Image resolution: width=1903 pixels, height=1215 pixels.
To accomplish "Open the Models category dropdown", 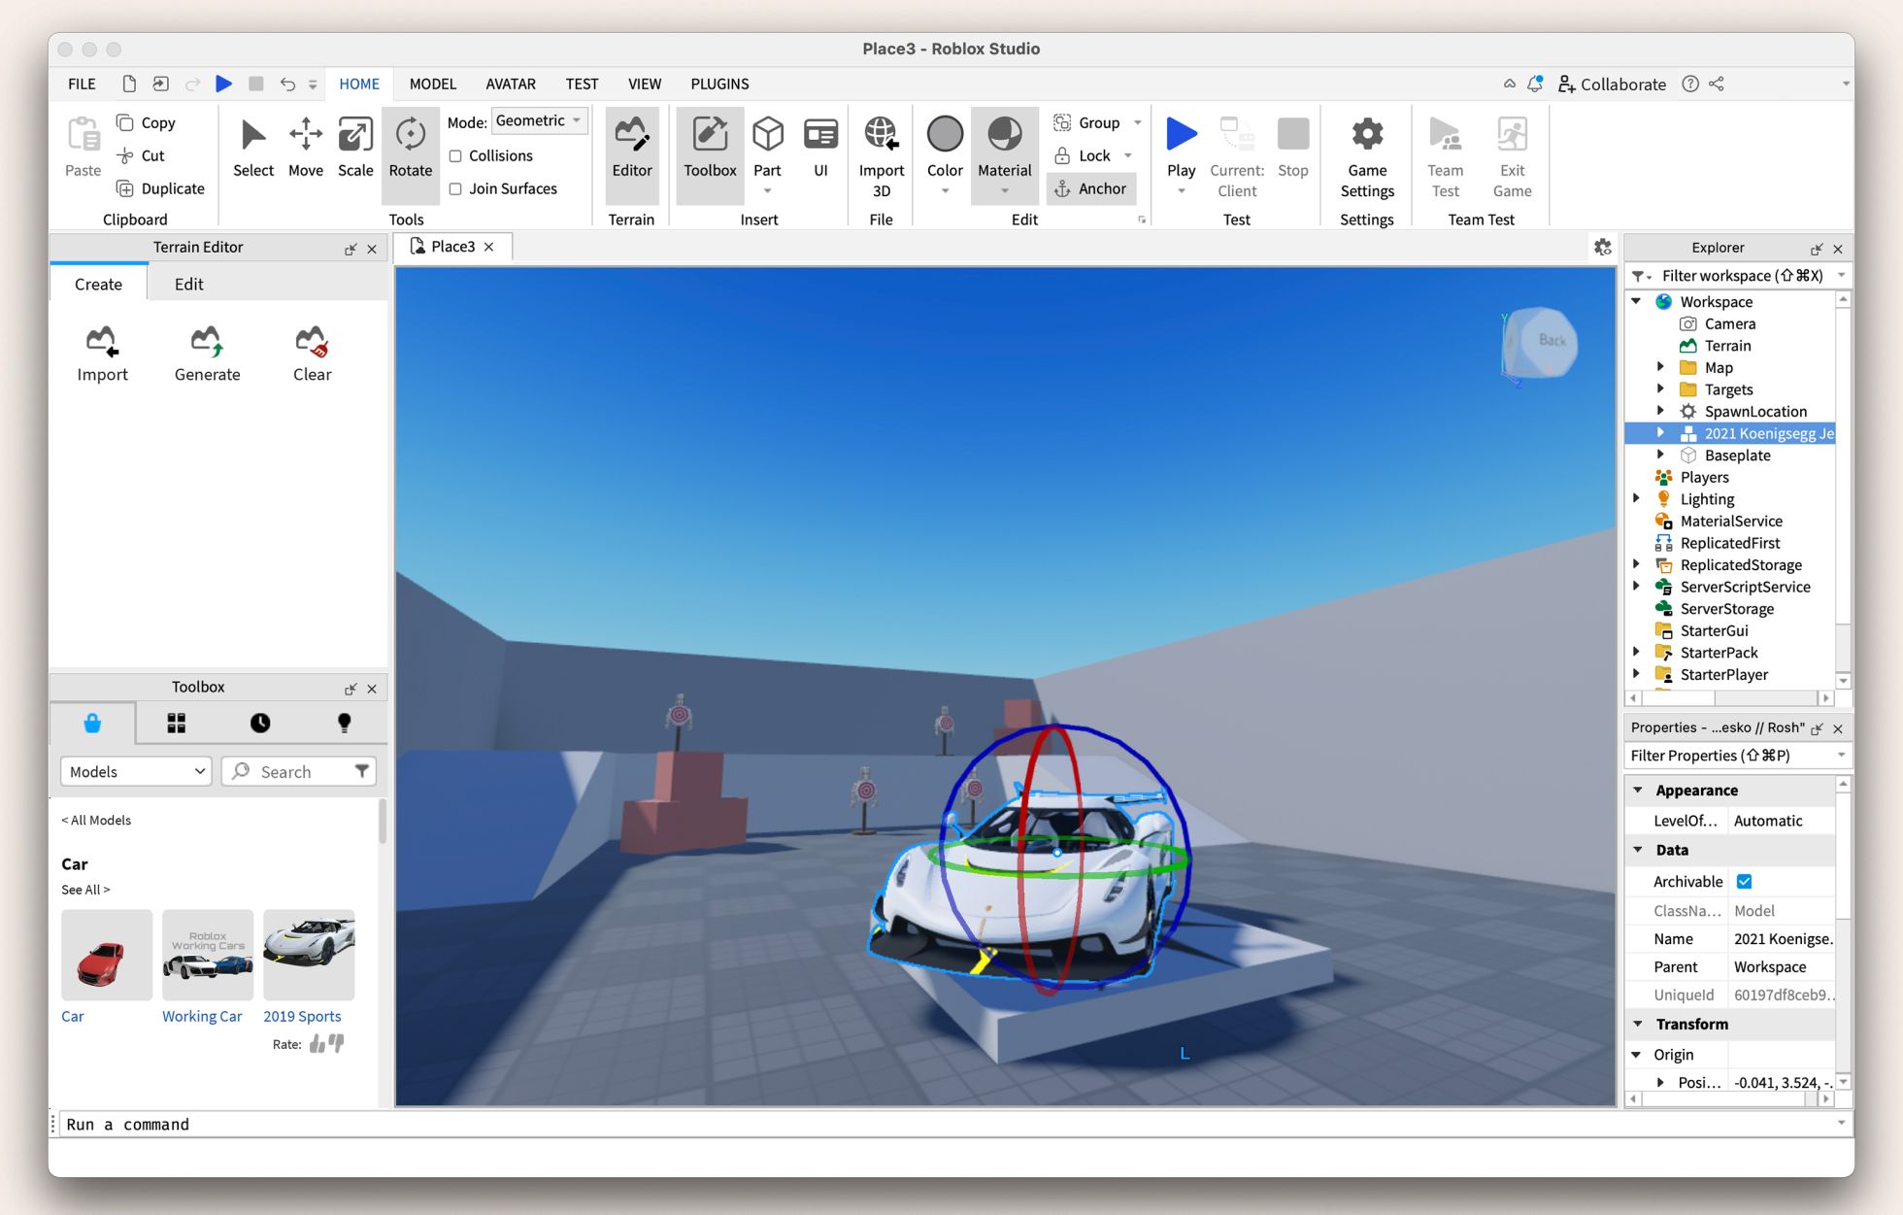I will click(136, 772).
